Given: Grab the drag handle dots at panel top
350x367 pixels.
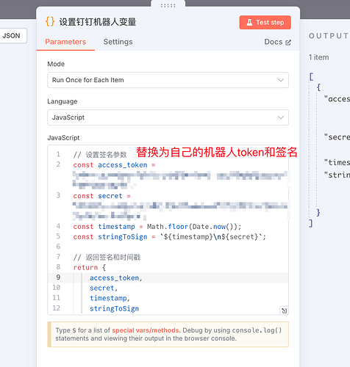Looking at the screenshot, I should [x=168, y=5].
